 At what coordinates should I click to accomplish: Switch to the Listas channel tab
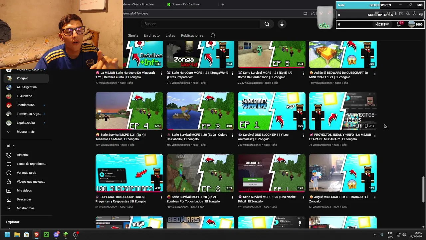[x=170, y=35]
